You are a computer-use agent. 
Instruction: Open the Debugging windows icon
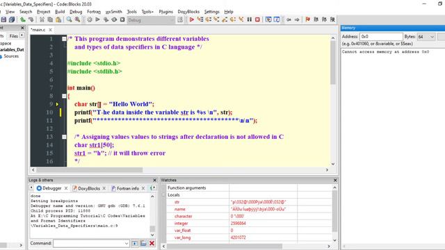click(x=268, y=19)
